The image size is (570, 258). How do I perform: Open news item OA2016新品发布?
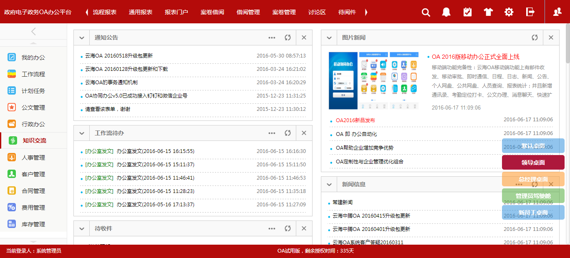356,120
